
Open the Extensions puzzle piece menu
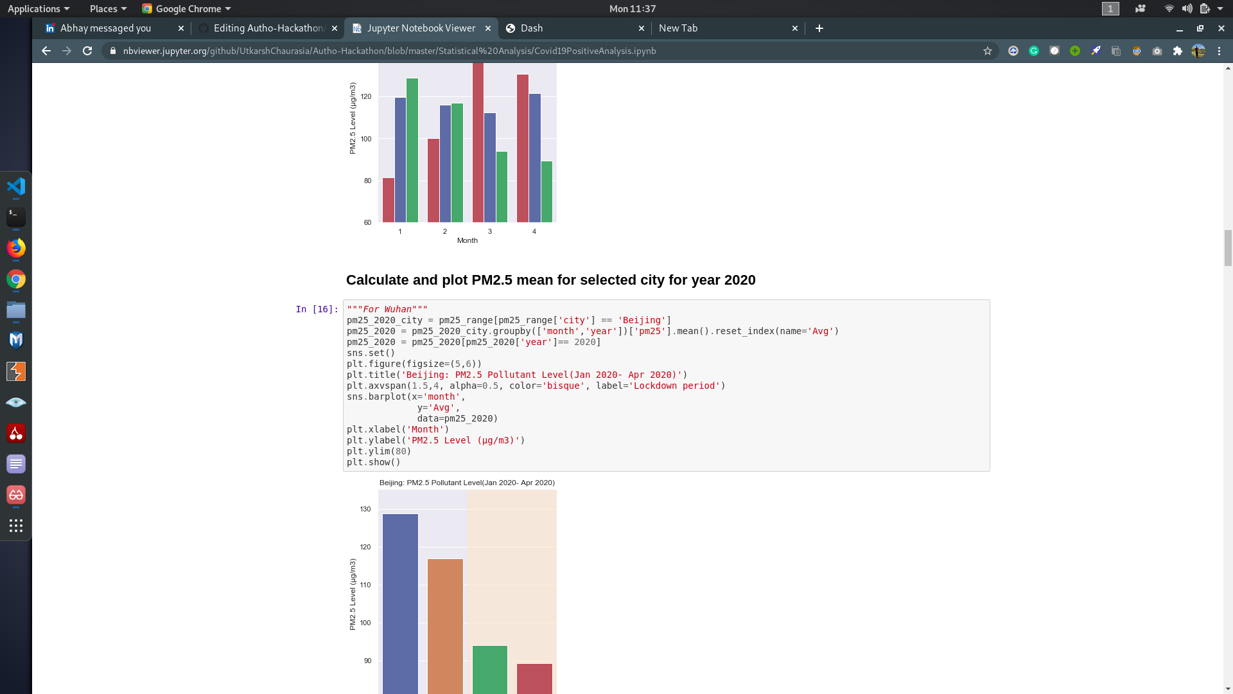pyautogui.click(x=1178, y=51)
